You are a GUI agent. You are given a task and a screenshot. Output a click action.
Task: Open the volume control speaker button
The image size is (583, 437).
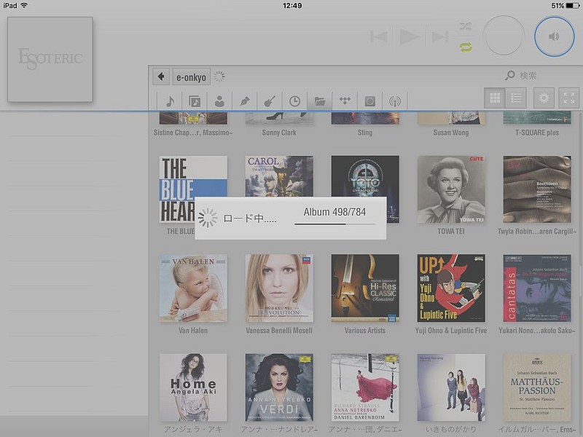tap(554, 36)
